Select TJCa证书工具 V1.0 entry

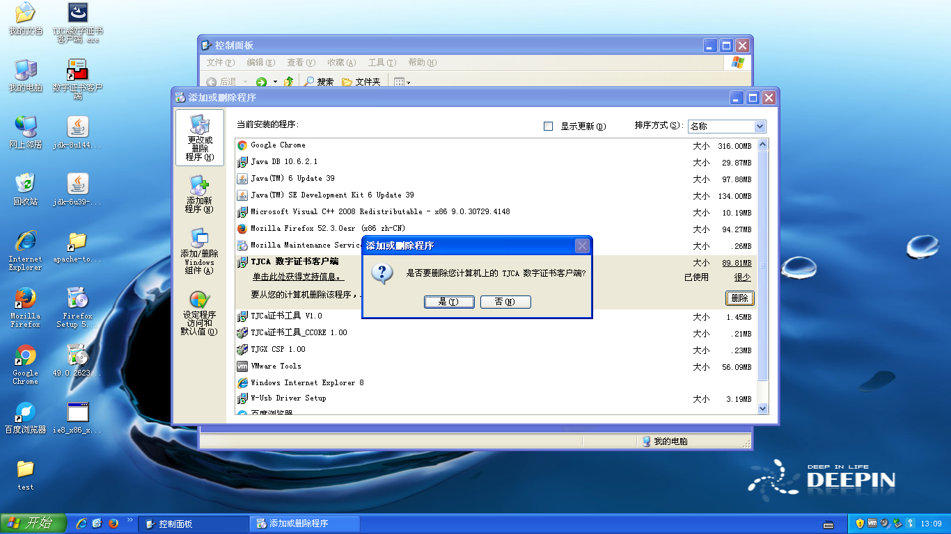pos(496,316)
